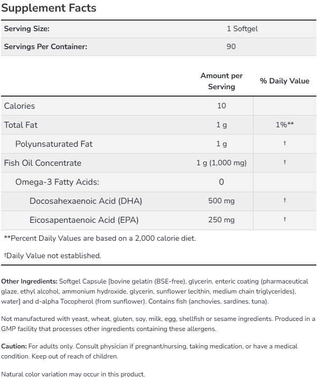Viewport: 318px width, 378px height.
Task: Click the 250 mg amount value
Action: tap(221, 220)
